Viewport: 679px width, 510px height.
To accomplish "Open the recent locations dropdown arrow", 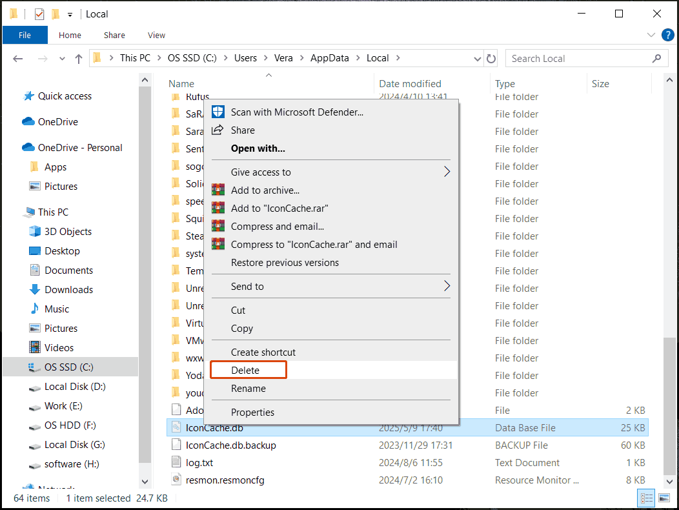I will coord(62,58).
